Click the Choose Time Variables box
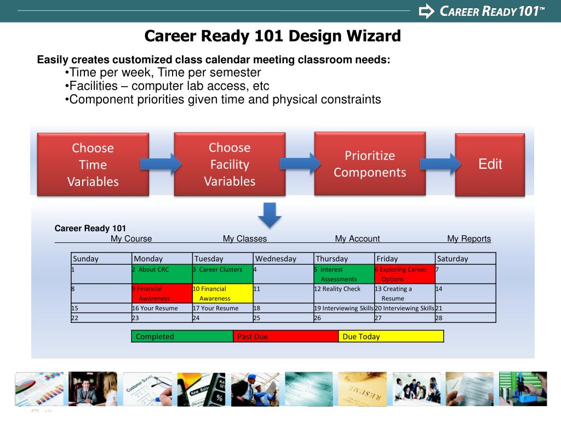 [x=93, y=164]
